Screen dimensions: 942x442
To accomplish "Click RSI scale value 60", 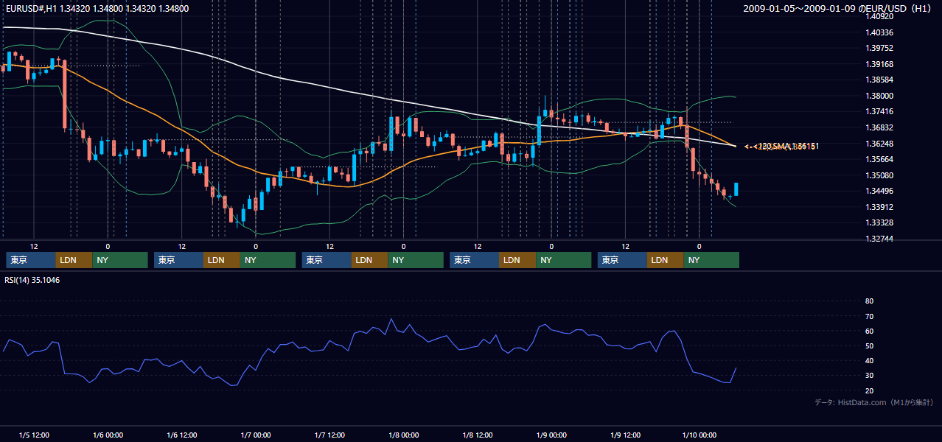I will (869, 331).
